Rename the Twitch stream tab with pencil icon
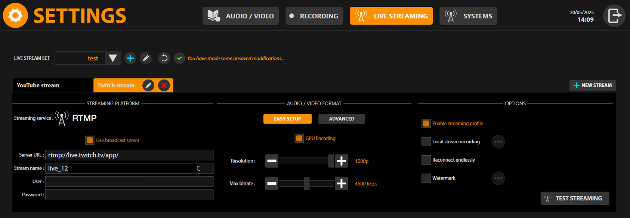Viewport: 630px width, 218px height. [148, 85]
